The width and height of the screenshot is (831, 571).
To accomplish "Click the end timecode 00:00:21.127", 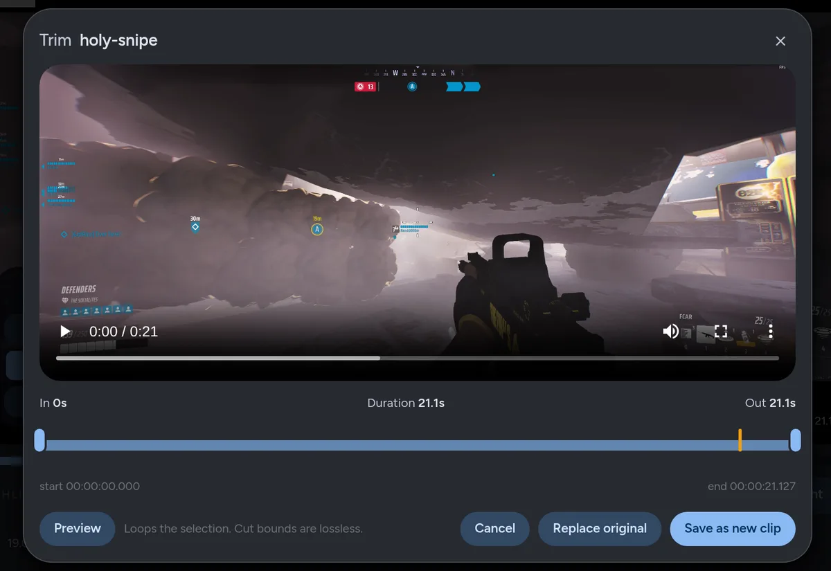I will 751,486.
